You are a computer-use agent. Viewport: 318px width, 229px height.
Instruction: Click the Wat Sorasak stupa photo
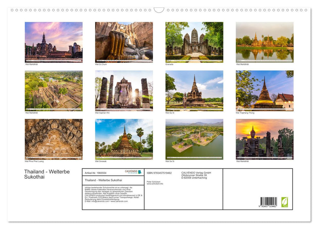(x=124, y=139)
